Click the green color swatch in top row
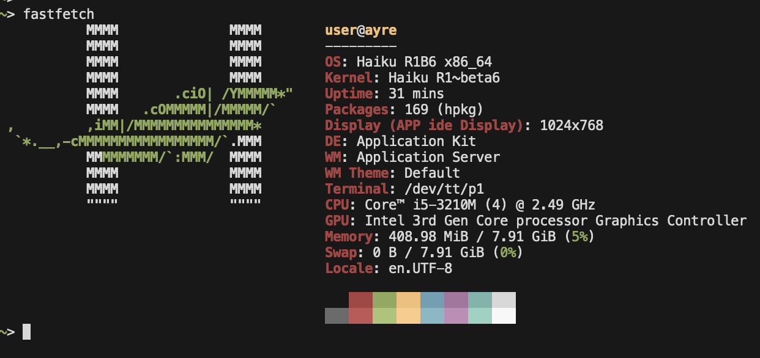 384,300
